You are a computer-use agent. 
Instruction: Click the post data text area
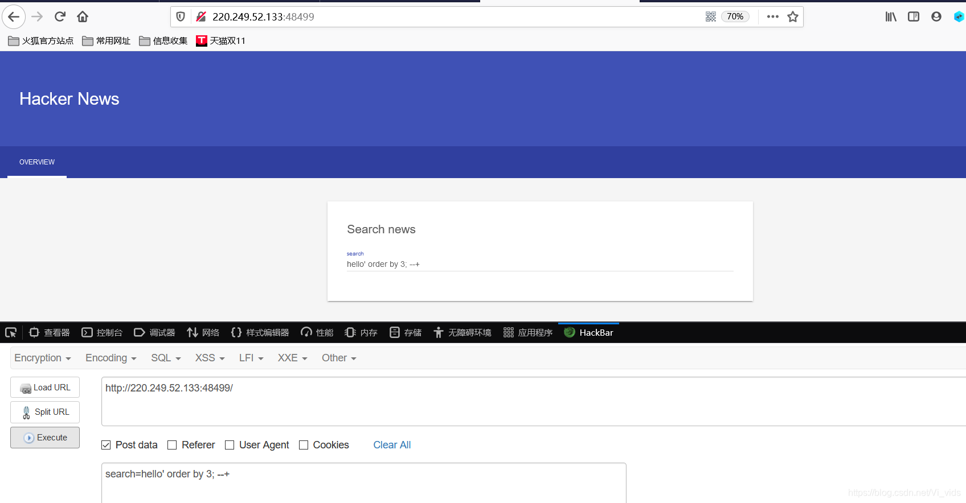tap(364, 483)
